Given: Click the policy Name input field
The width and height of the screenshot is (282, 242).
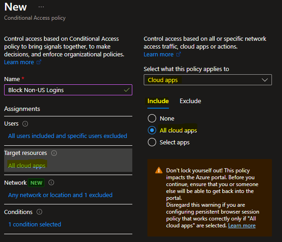Looking at the screenshot, I should point(68,90).
